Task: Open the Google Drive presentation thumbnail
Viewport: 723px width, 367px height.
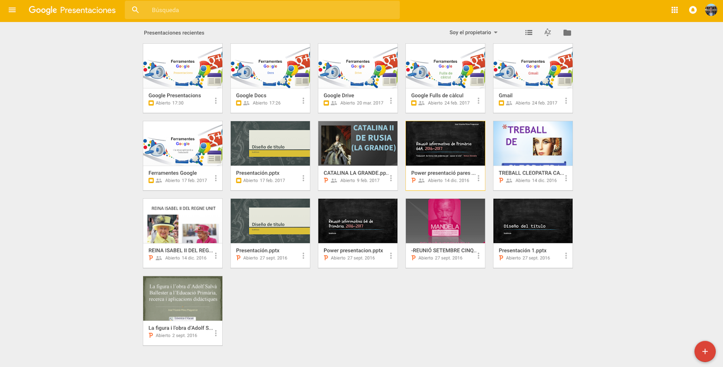Action: pyautogui.click(x=358, y=66)
